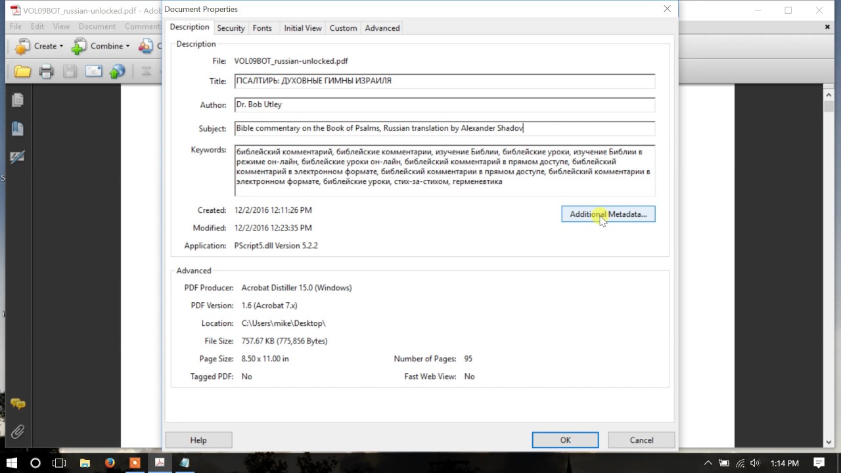Close the Document Properties dialog
The image size is (841, 473).
667,9
